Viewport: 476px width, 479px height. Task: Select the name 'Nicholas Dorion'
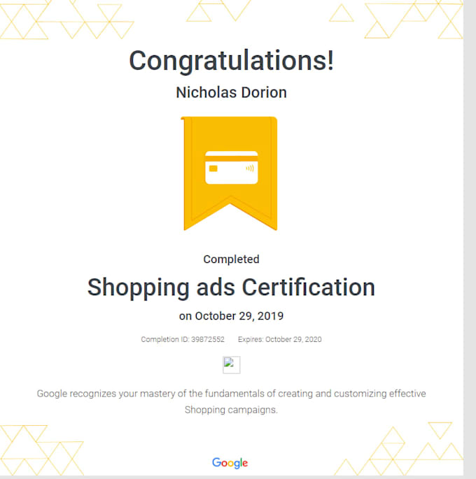[232, 92]
